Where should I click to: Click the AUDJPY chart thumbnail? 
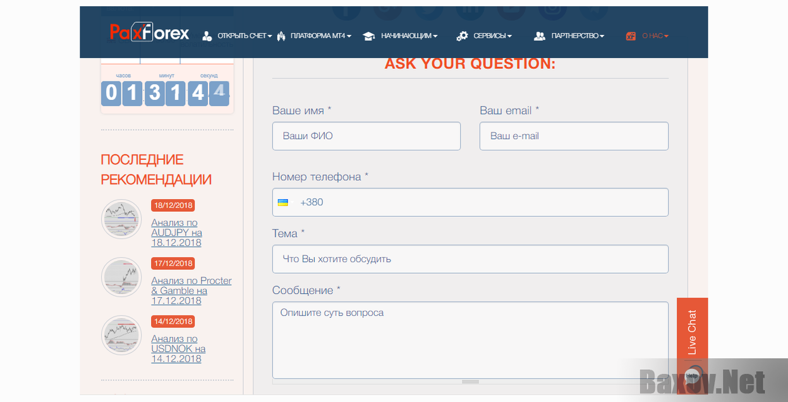pos(121,219)
